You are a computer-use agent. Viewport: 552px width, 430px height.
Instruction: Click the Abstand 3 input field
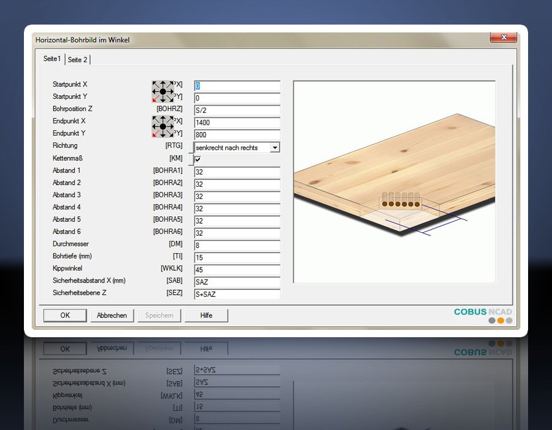[x=237, y=197]
